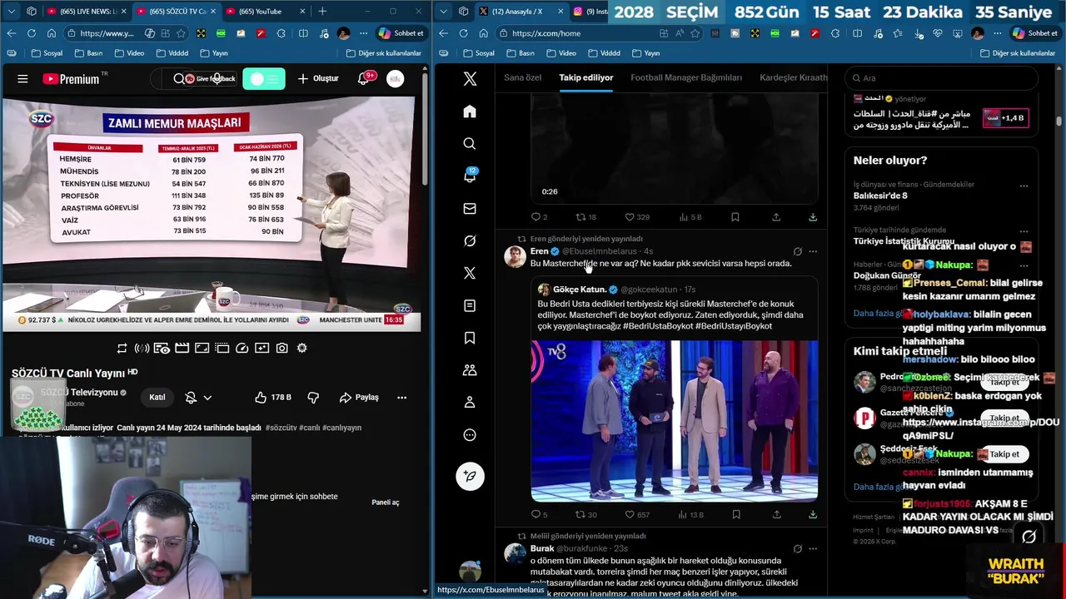Open gear settings icon under the video

click(x=301, y=348)
